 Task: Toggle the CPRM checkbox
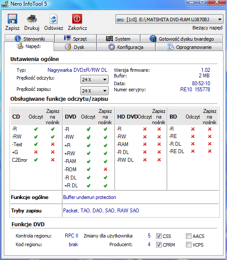point(159,244)
